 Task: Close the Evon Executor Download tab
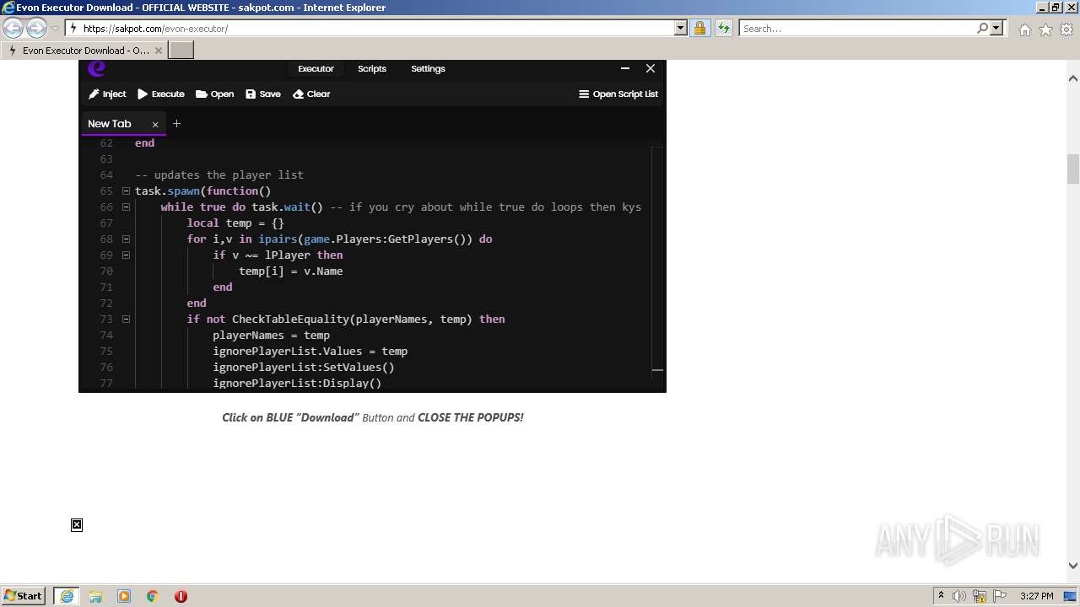pyautogui.click(x=159, y=51)
